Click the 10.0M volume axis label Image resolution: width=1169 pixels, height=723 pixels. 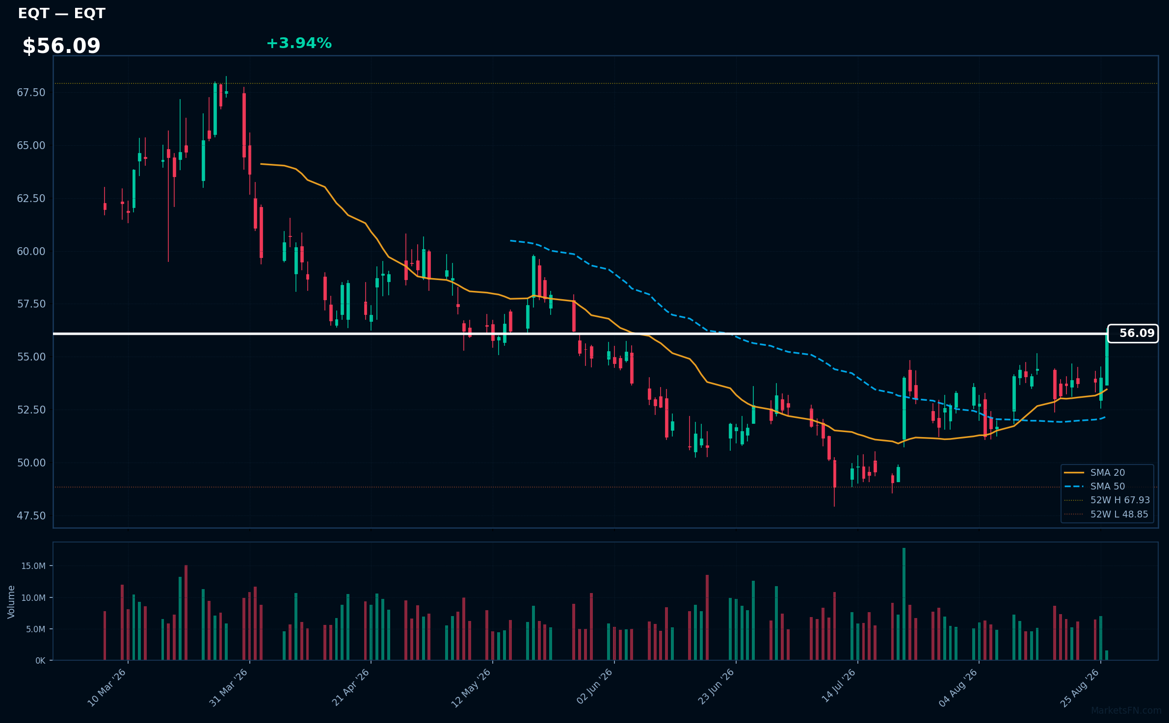[x=33, y=598]
